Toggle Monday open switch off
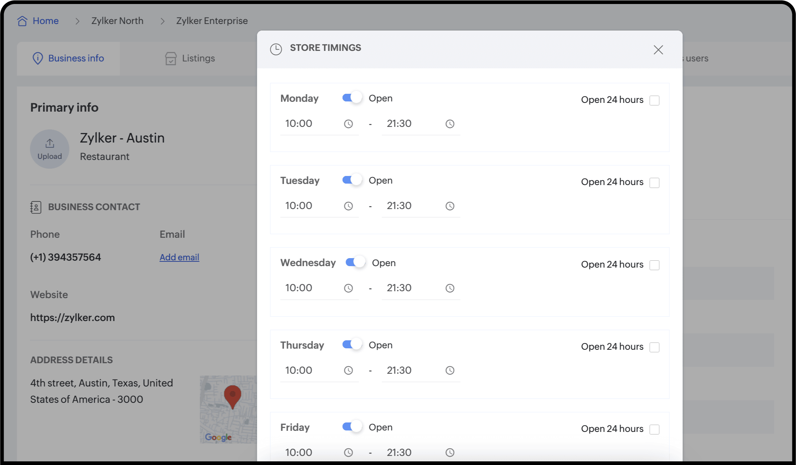This screenshot has height=465, width=796. (352, 98)
